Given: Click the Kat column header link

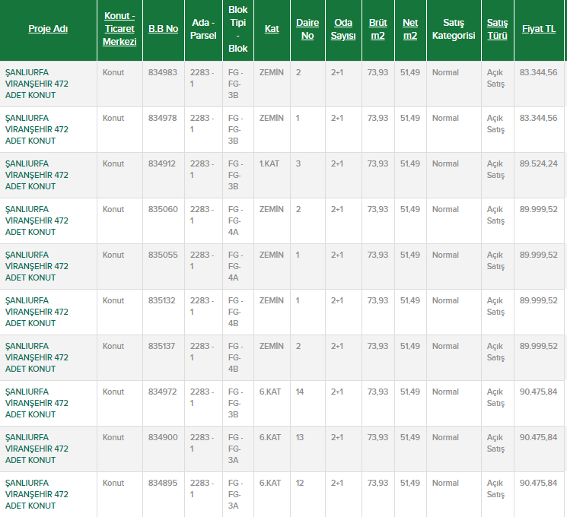Looking at the screenshot, I should [x=272, y=29].
